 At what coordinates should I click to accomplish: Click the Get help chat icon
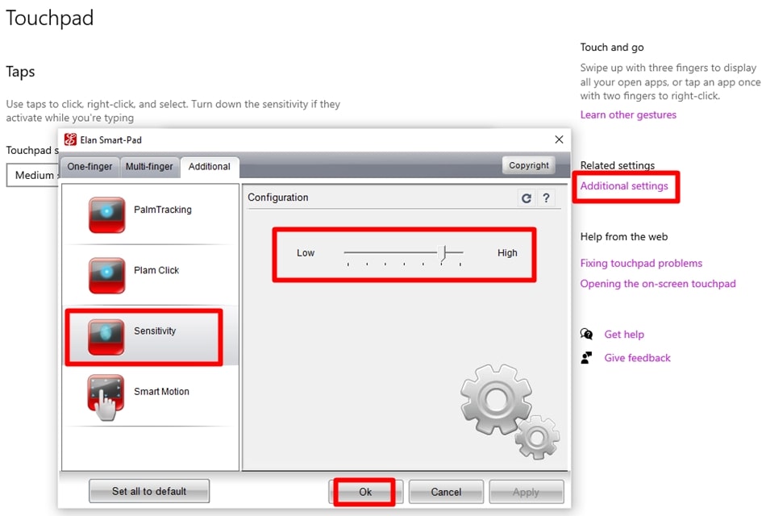[x=586, y=335]
